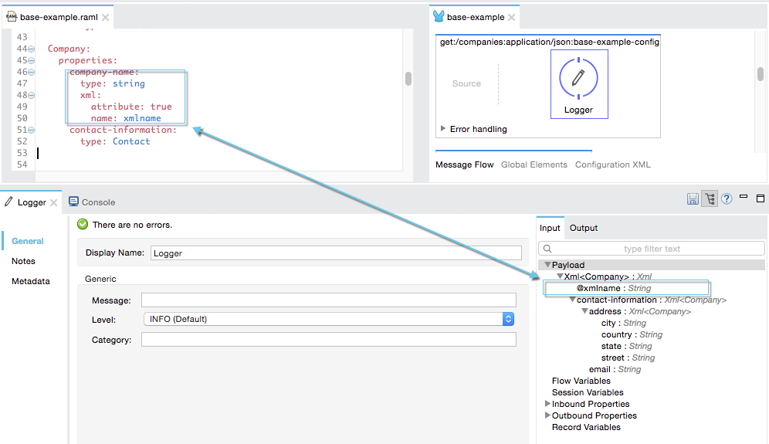Click the pencil icon on Logger tab
This screenshot has width=769, height=444.
(x=8, y=202)
